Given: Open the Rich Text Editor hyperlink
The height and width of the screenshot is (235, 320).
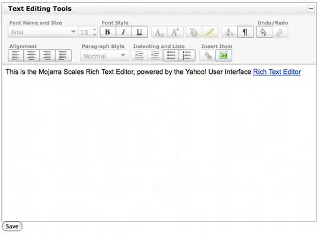Looking at the screenshot, I should click(277, 72).
